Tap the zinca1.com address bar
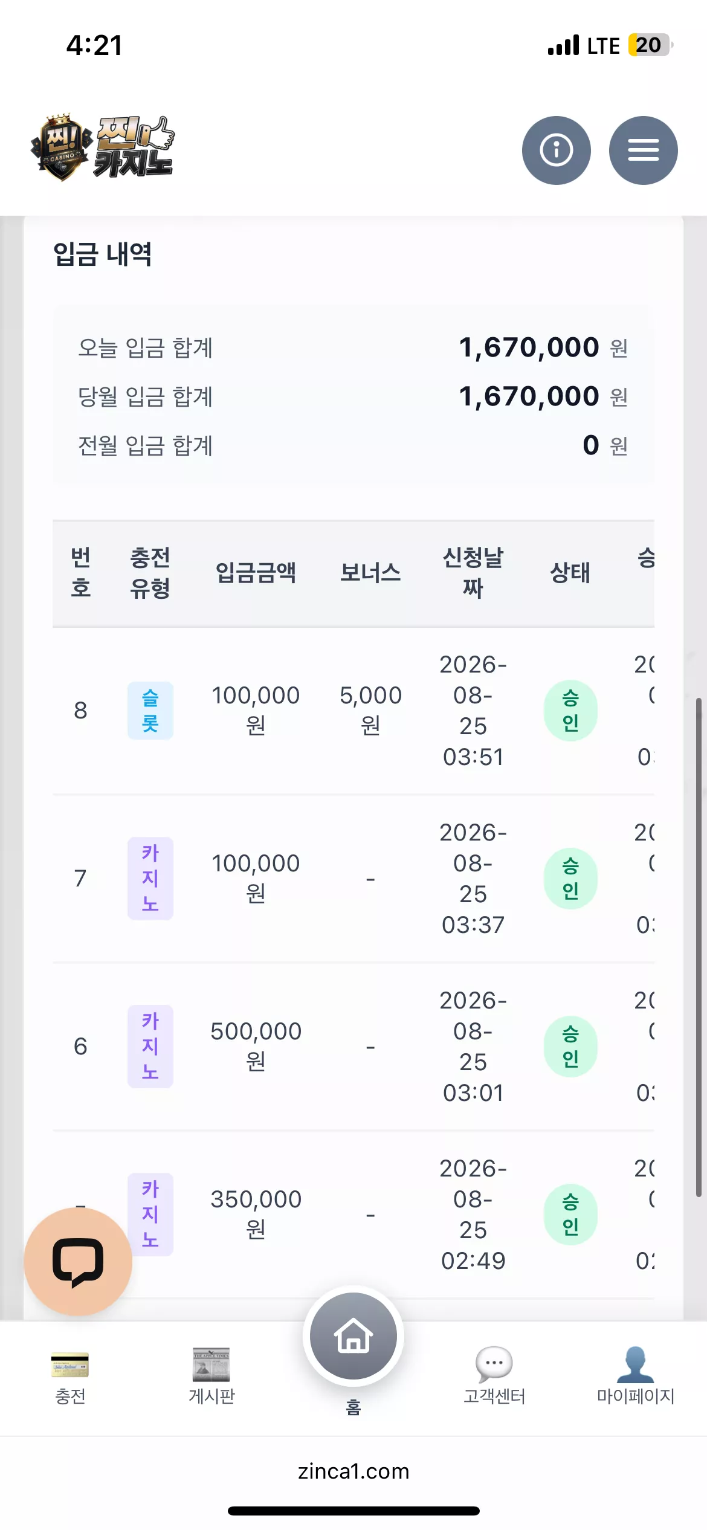The height and width of the screenshot is (1530, 707). tap(353, 1471)
